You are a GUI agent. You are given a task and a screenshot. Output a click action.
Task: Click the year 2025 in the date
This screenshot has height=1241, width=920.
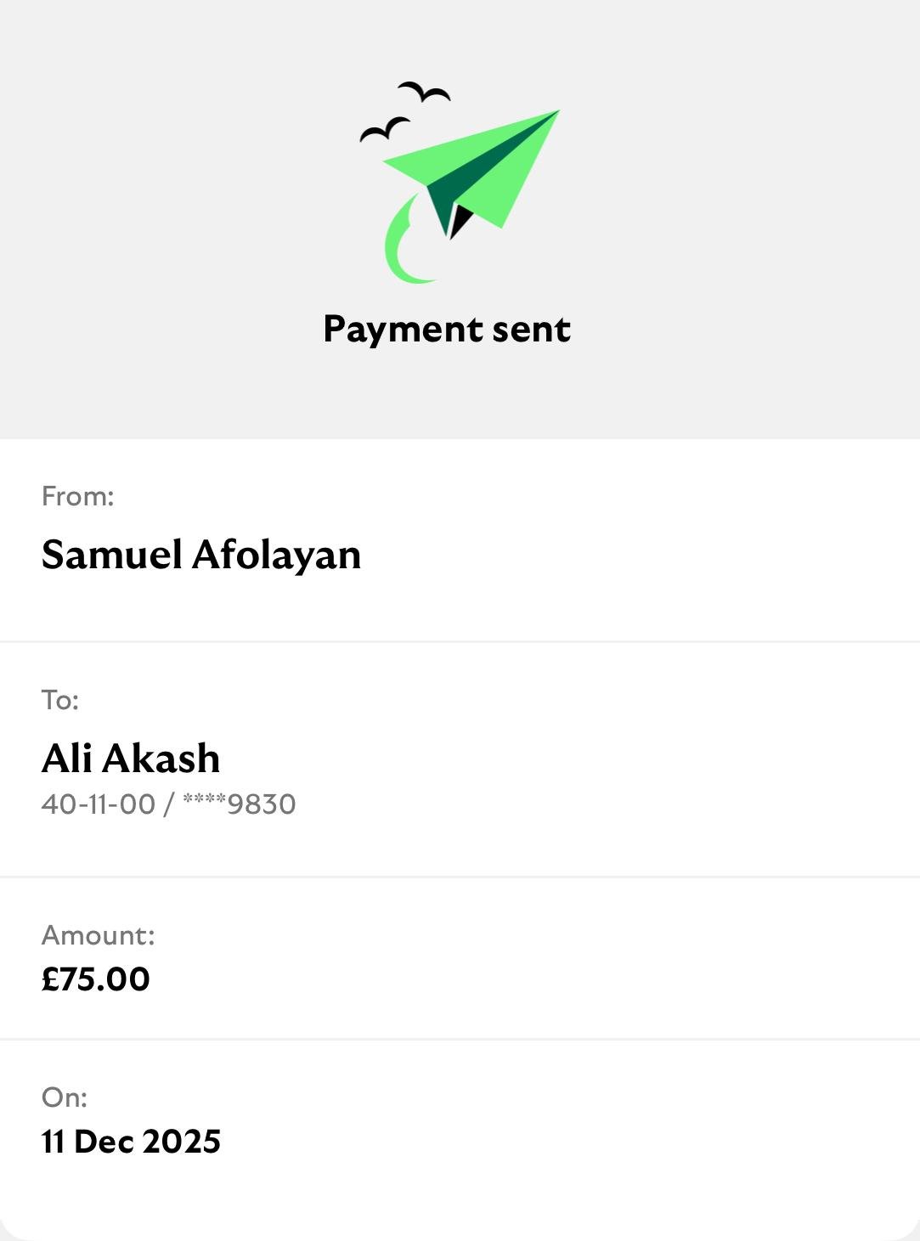pos(182,1142)
